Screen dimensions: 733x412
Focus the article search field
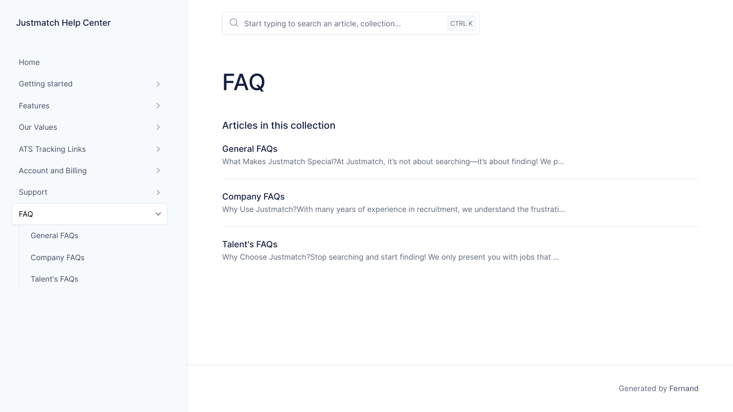351,23
